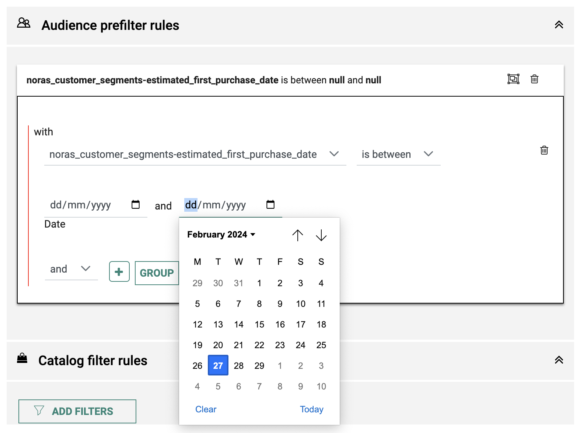Click the green plus add-condition button
The width and height of the screenshot is (580, 433).
pyautogui.click(x=119, y=272)
